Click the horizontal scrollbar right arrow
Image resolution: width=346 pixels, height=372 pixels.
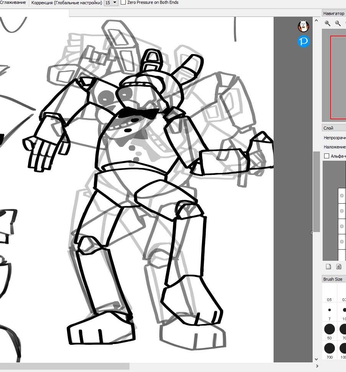317,366
